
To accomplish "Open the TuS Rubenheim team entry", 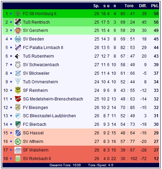I will [x=38, y=56].
